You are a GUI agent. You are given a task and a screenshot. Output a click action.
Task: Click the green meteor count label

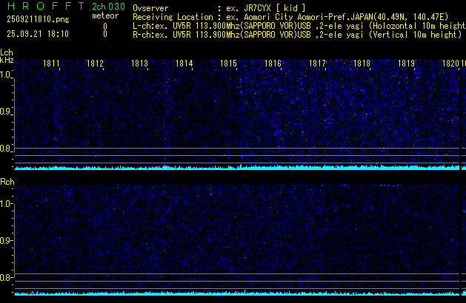[x=104, y=16]
